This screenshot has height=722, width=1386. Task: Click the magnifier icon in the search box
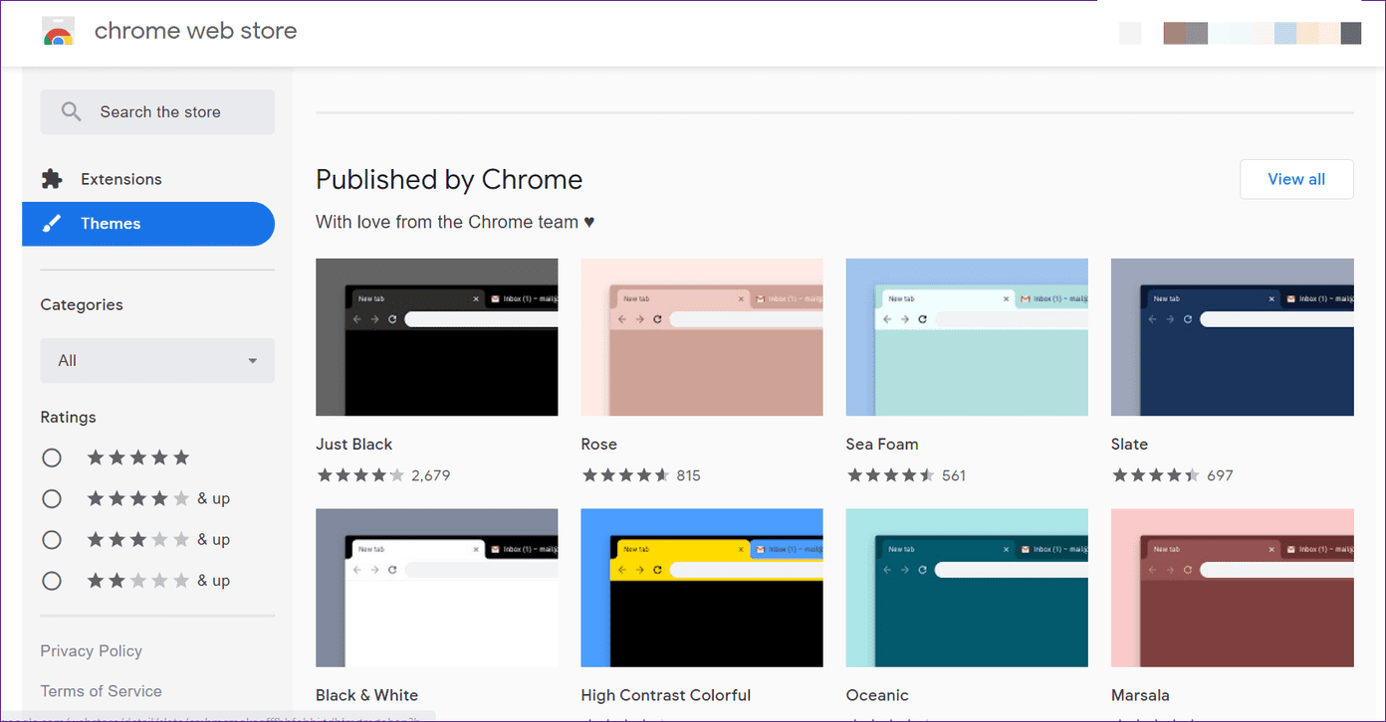pos(71,112)
